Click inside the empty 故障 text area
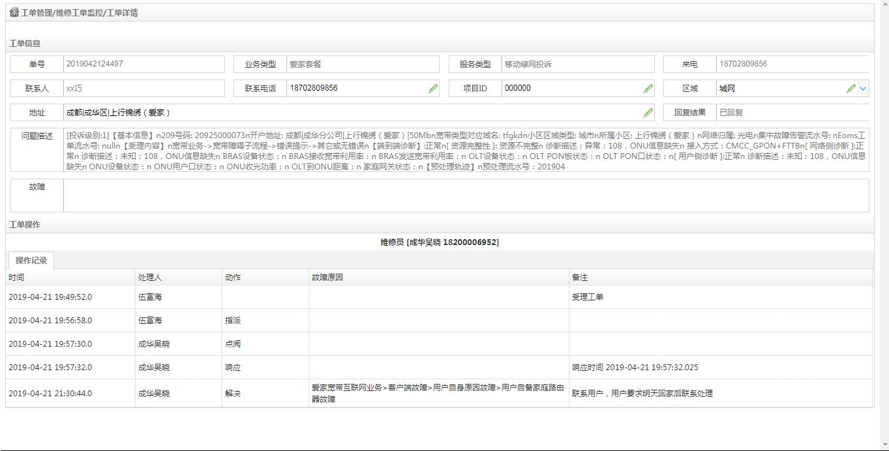The width and height of the screenshot is (889, 451). point(466,196)
